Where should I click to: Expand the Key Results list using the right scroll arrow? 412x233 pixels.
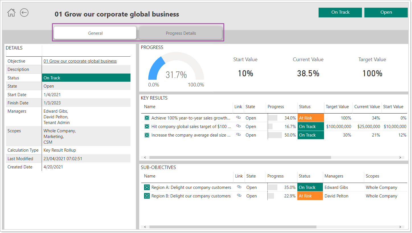point(401,157)
